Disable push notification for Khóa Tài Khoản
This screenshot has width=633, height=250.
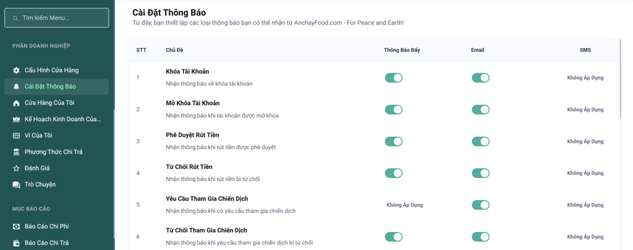(x=394, y=78)
